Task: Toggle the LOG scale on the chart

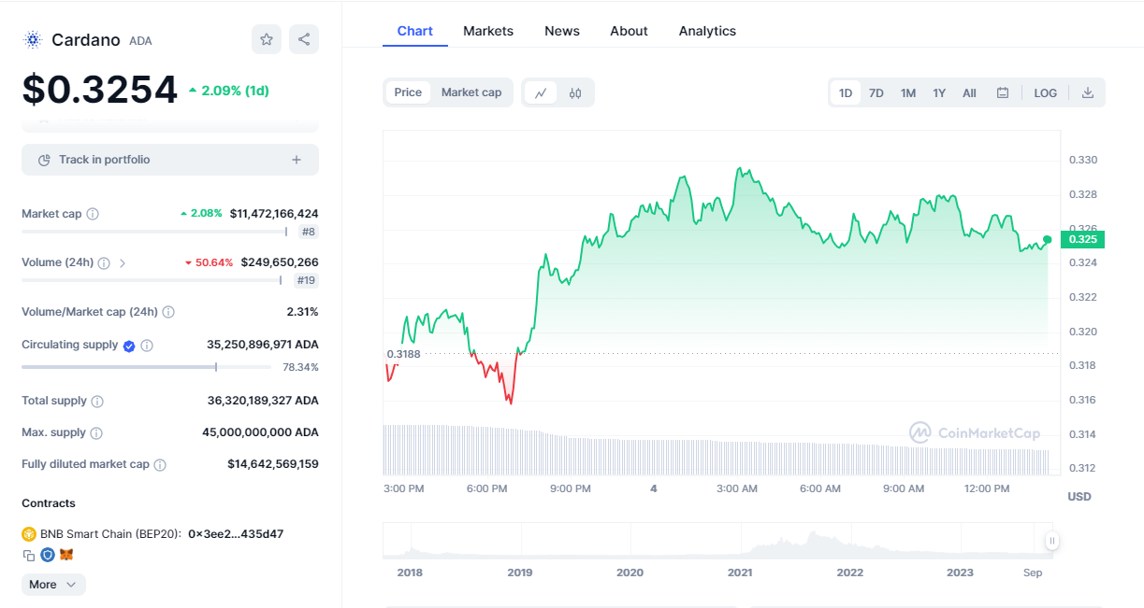Action: tap(1045, 92)
